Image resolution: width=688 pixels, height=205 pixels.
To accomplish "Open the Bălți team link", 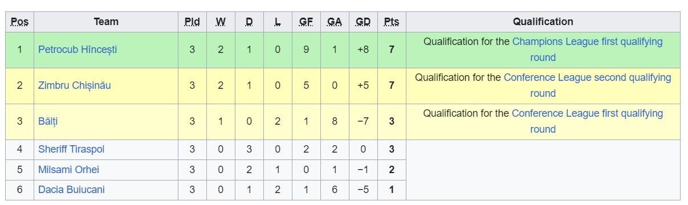I will tap(48, 121).
